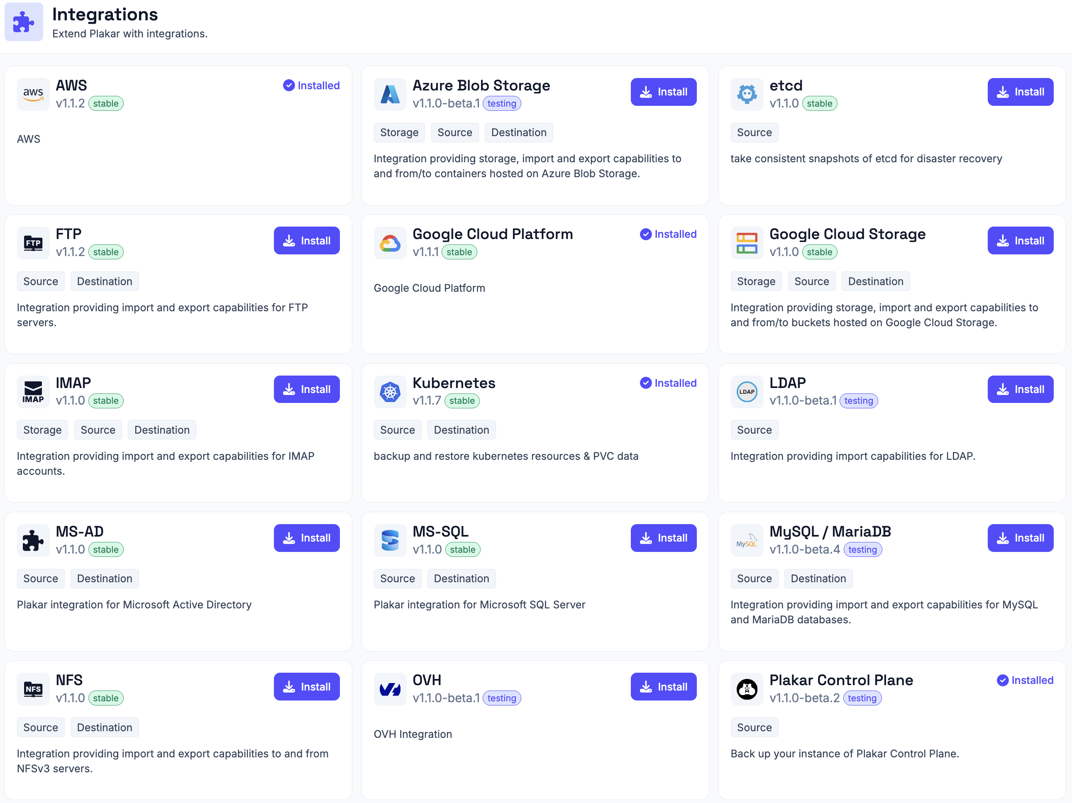The width and height of the screenshot is (1072, 803).
Task: Click the Plakar Control Plane logo icon
Action: [x=747, y=688]
